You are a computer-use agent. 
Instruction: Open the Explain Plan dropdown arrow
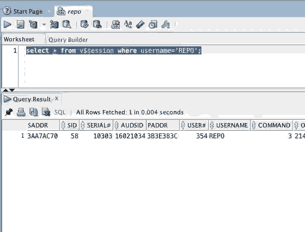44,25
